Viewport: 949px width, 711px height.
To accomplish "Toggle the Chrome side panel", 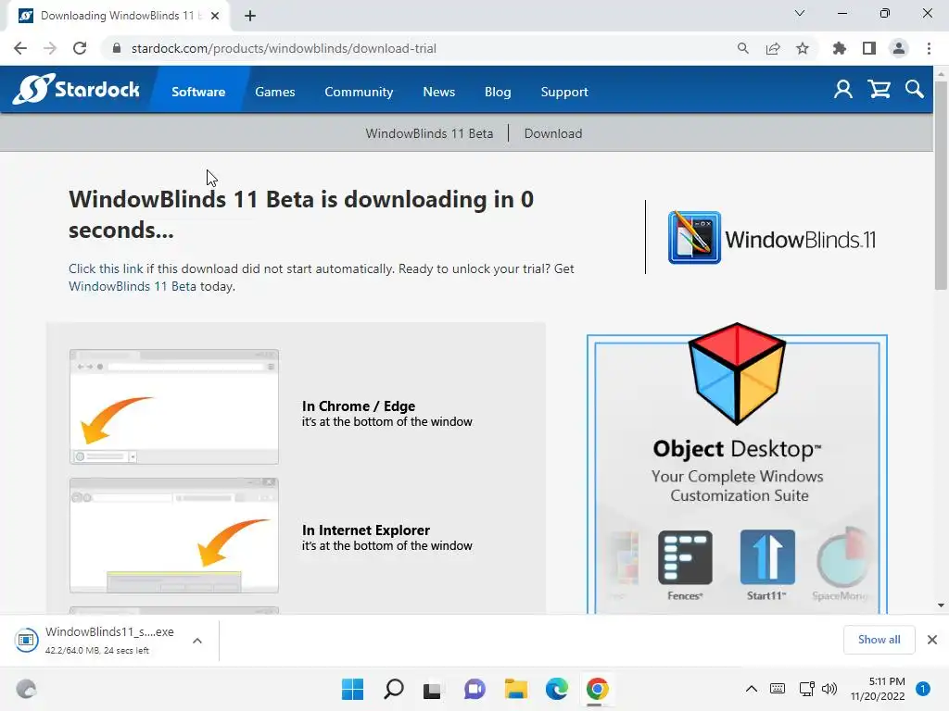I will [x=869, y=48].
